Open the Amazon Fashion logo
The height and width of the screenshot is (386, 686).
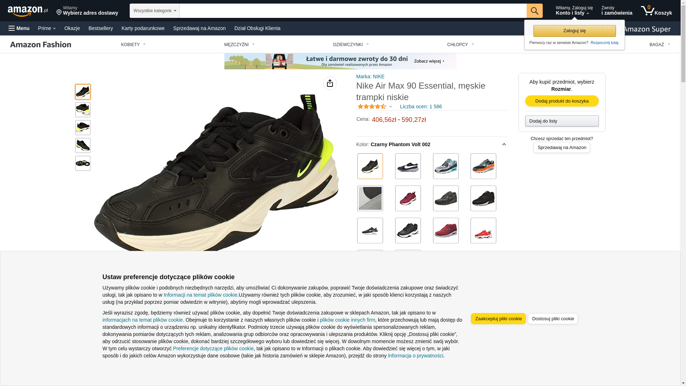[41, 44]
